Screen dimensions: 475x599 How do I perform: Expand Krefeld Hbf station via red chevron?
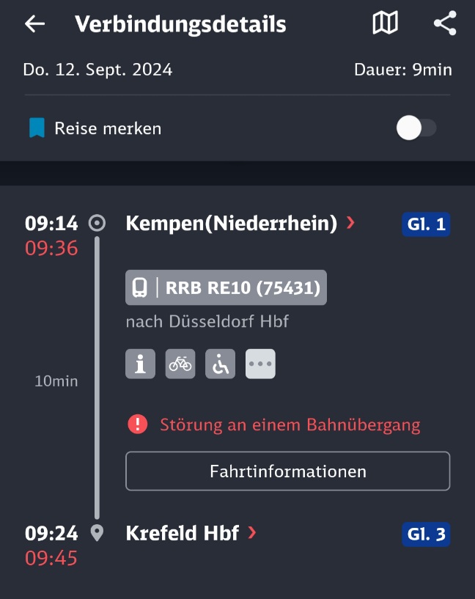pyautogui.click(x=251, y=532)
